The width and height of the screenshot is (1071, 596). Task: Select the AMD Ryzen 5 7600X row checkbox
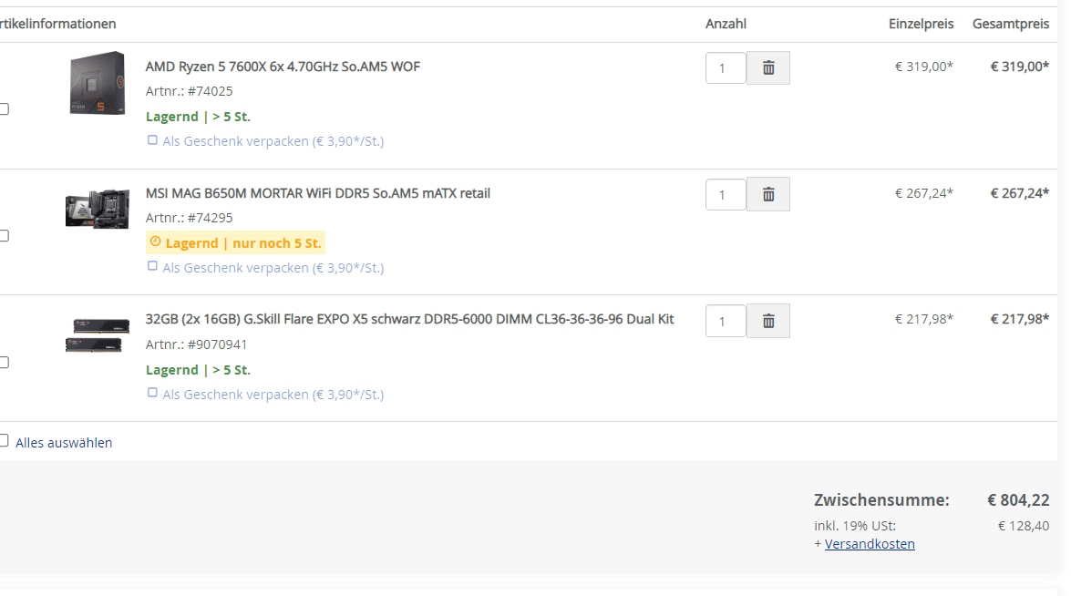pyautogui.click(x=4, y=108)
